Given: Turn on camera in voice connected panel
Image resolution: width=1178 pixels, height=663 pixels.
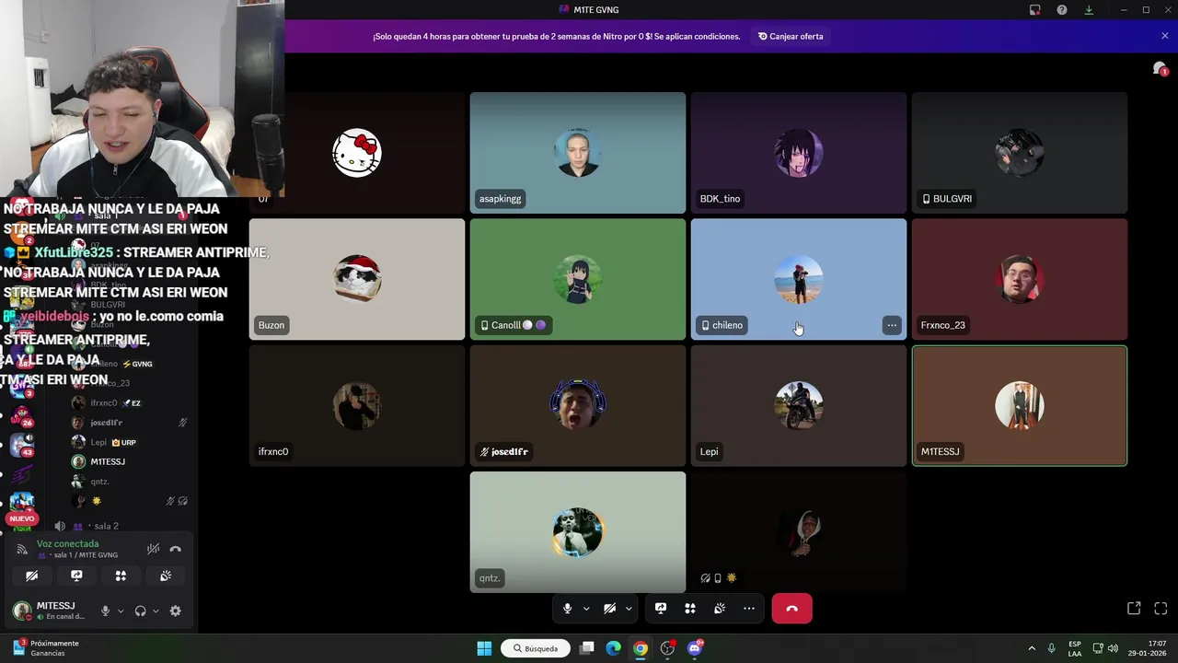Looking at the screenshot, I should point(31,576).
